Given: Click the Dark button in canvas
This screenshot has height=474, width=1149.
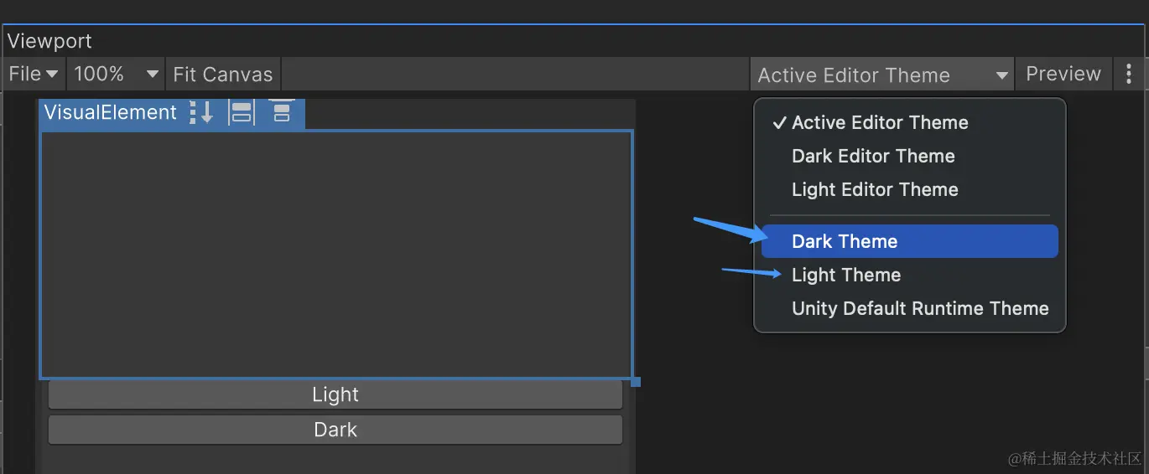Looking at the screenshot, I should [335, 430].
